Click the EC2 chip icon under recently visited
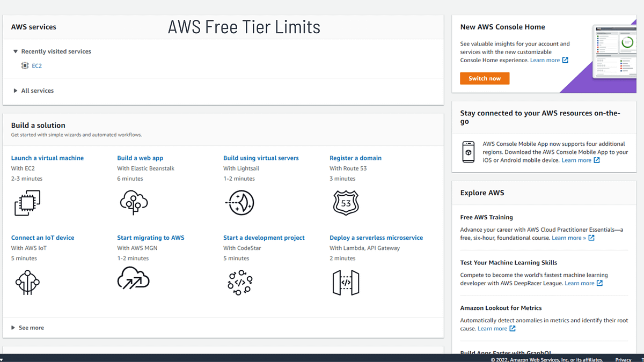Screen dimensions: 644x362 (x=25, y=65)
